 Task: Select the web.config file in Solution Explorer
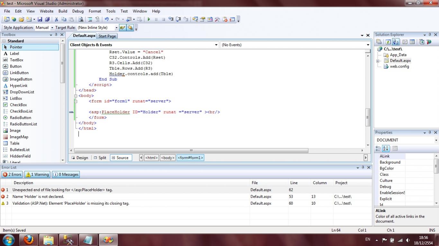tap(399, 67)
